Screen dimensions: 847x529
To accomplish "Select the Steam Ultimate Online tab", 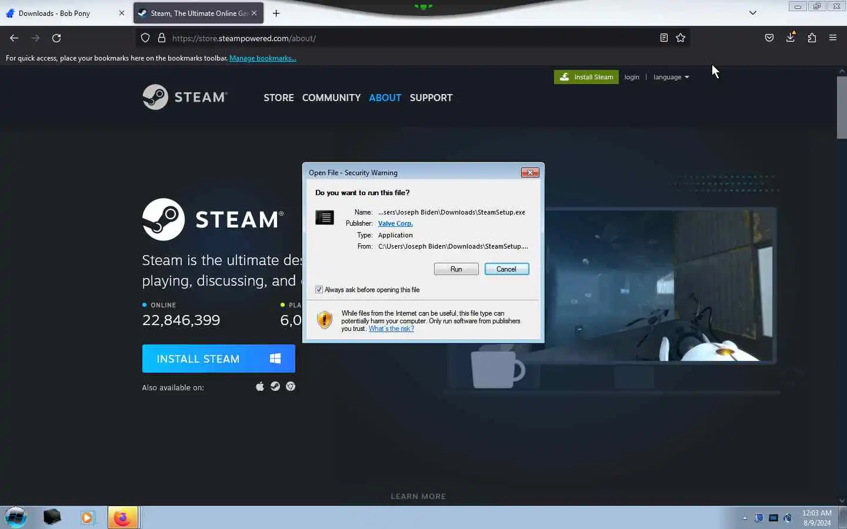I will point(198,13).
